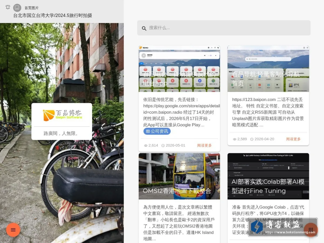This screenshot has height=243, width=324.
Task: Open the AI部署实践 Colab Fine Tuning thumbnail
Action: (268, 176)
